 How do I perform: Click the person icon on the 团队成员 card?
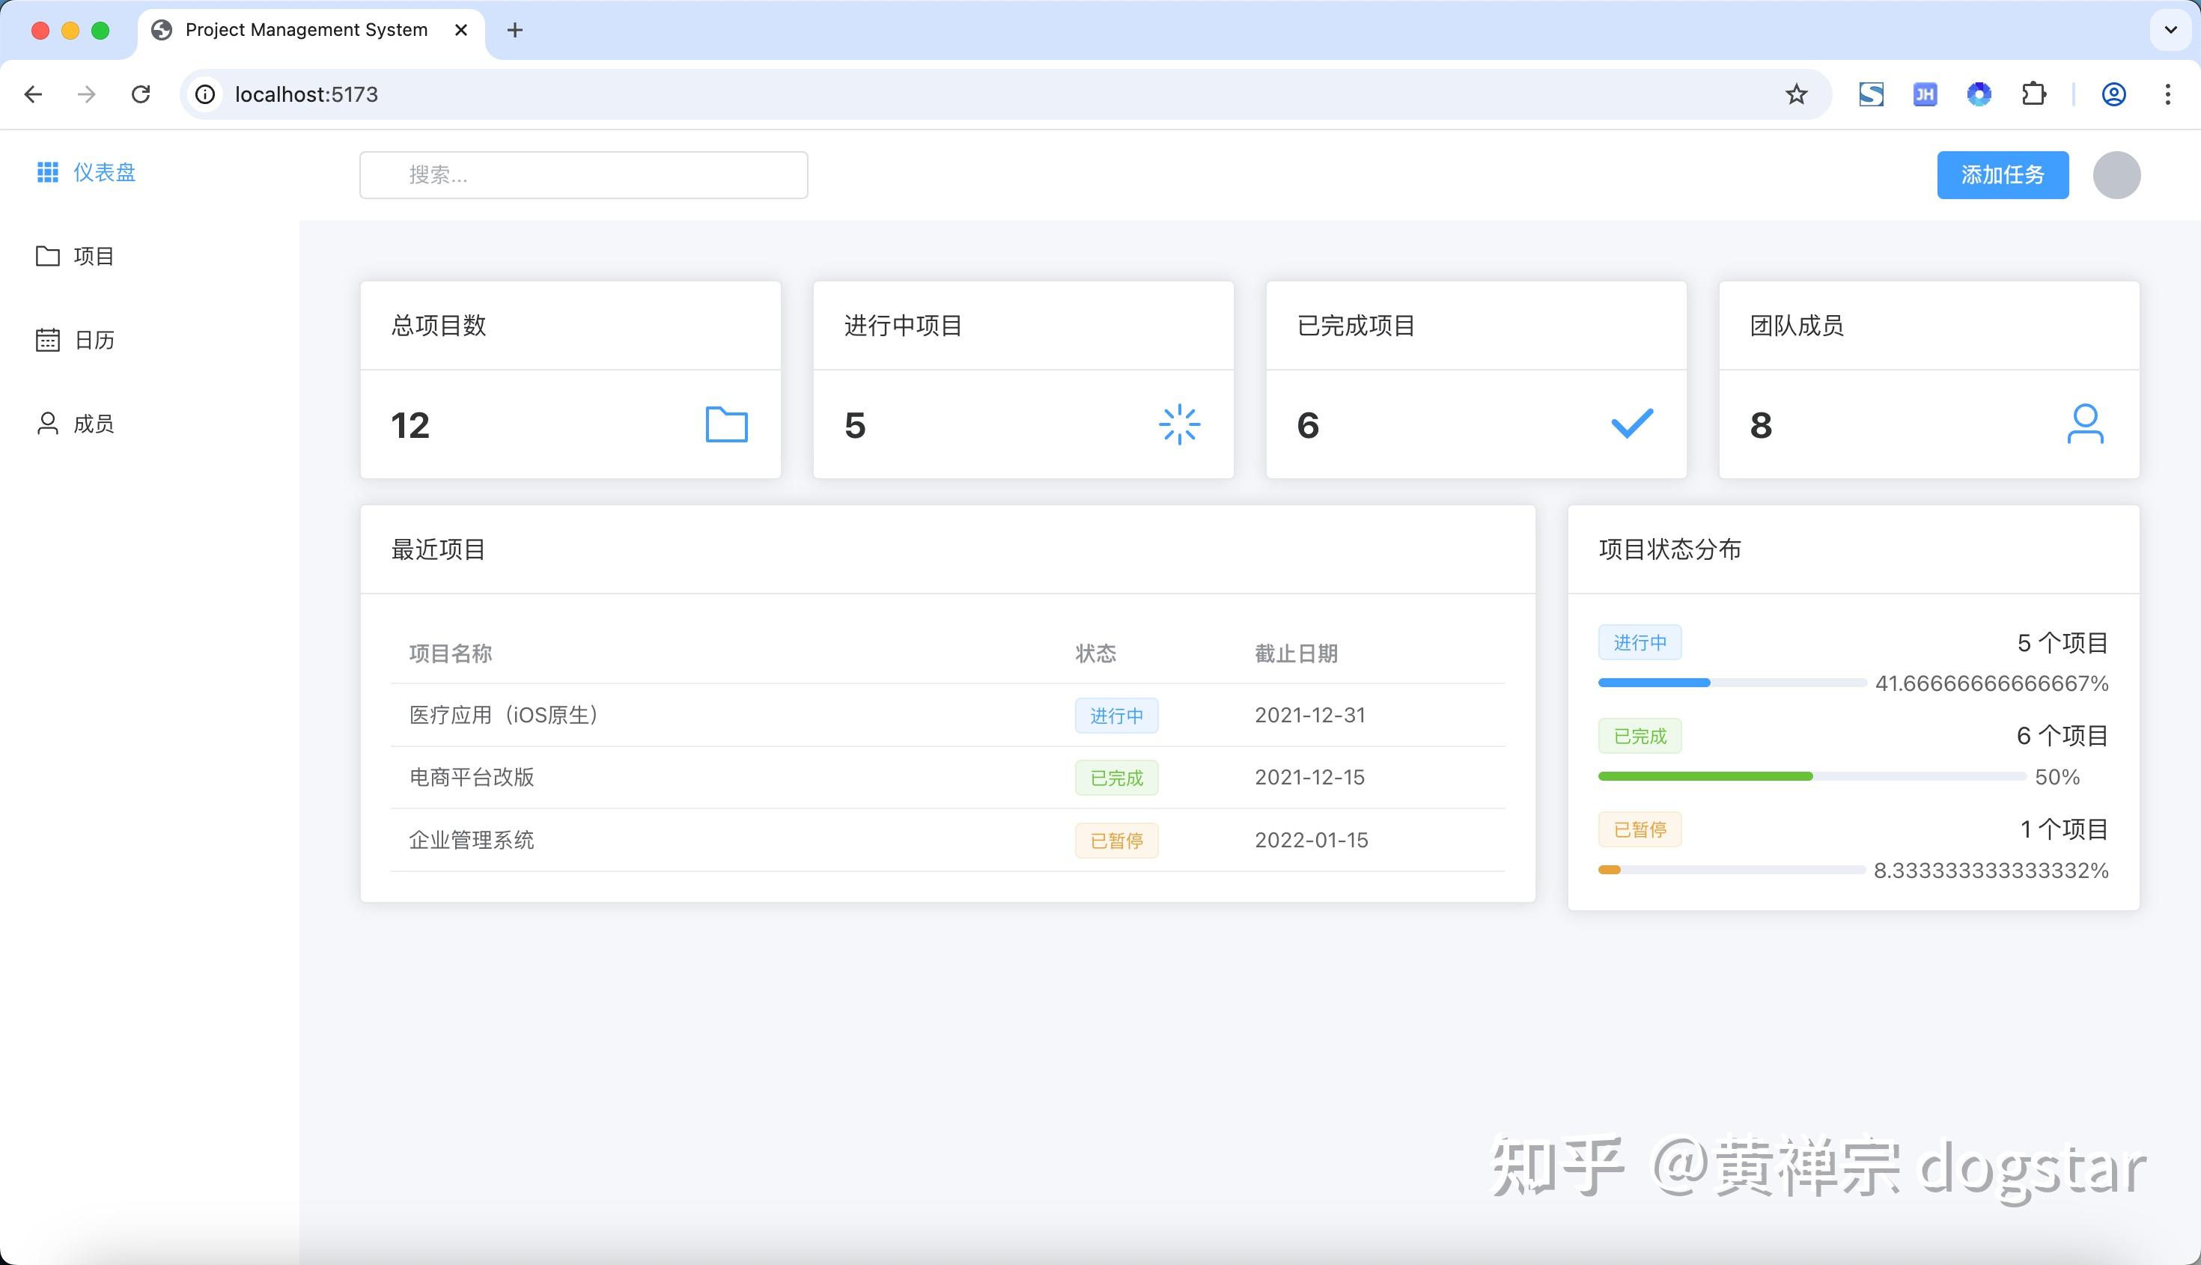2084,424
